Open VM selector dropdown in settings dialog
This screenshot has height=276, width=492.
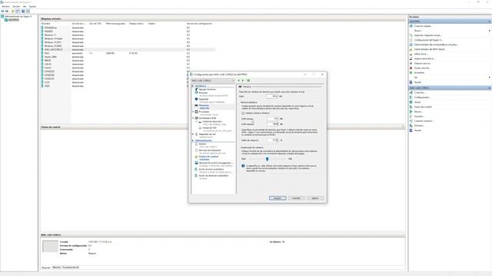pyautogui.click(x=213, y=80)
